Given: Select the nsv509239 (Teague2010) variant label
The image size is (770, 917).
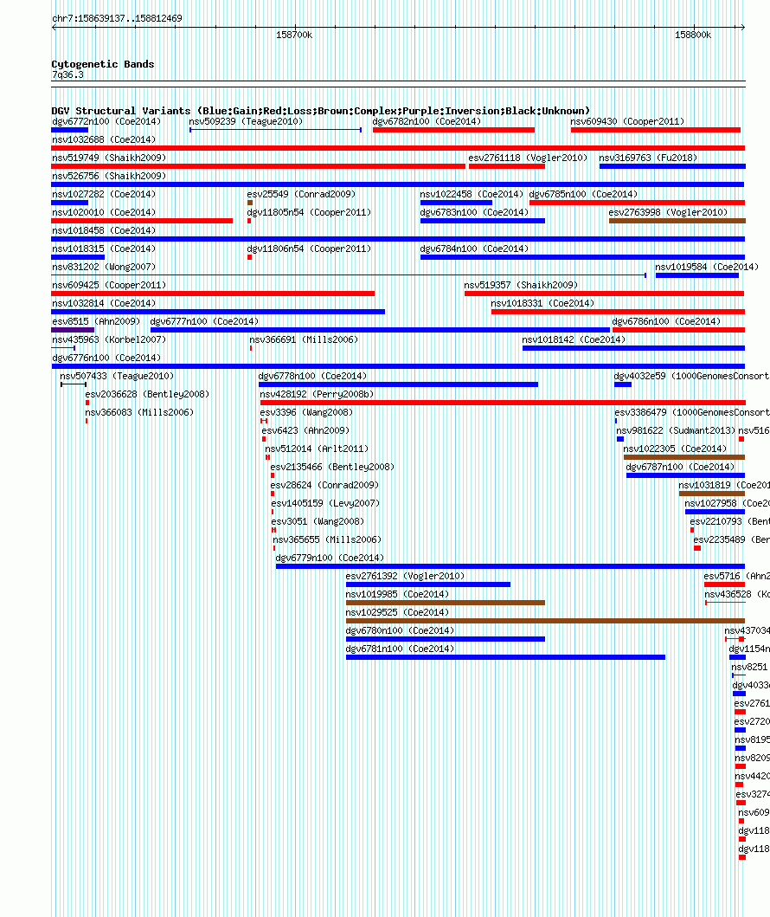Looking at the screenshot, I should click(x=246, y=121).
